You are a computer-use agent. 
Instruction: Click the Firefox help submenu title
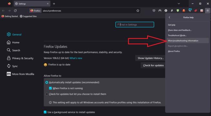coord(188,17)
